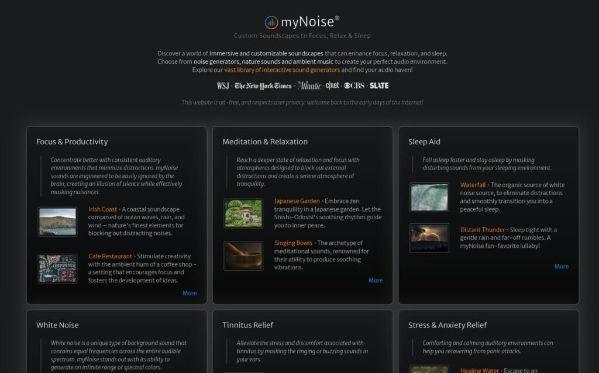The height and width of the screenshot is (373, 599).
Task: Open the vast library of interactive sound generators link
Action: pyautogui.click(x=282, y=70)
